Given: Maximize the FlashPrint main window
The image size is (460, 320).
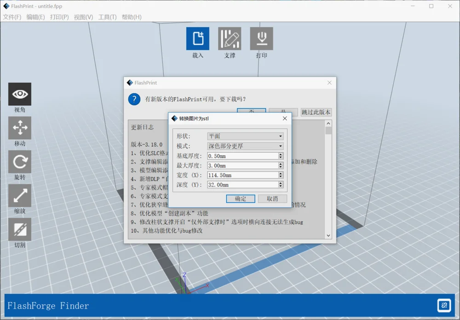Looking at the screenshot, I should pyautogui.click(x=431, y=6).
